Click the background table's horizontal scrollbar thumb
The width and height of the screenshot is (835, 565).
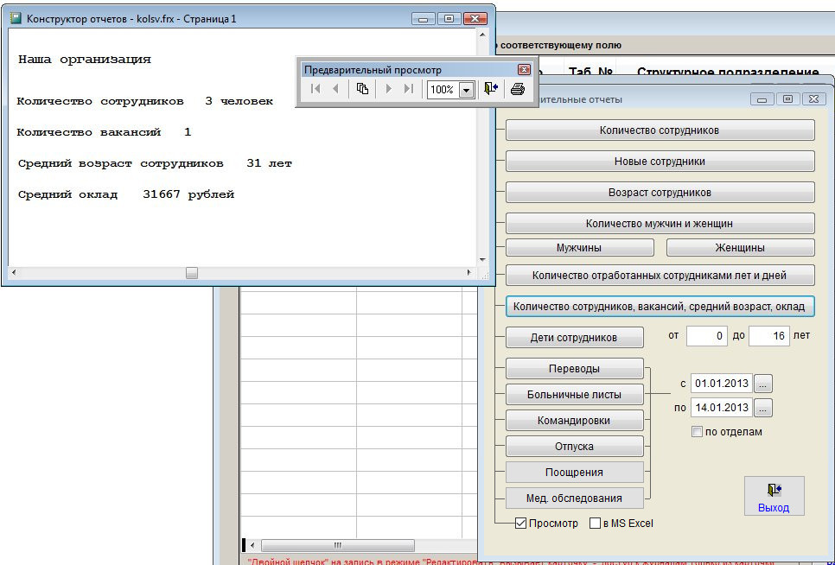click(338, 545)
